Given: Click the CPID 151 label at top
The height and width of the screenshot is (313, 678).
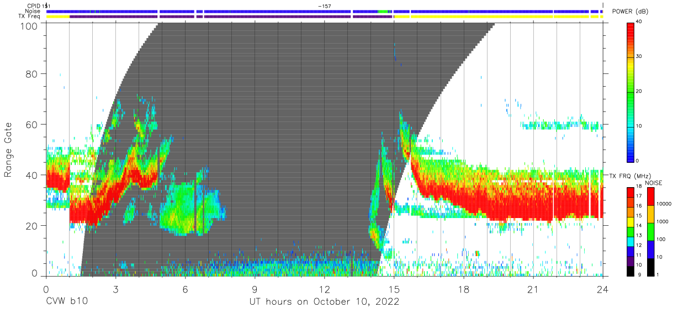Looking at the screenshot, I should [x=39, y=6].
